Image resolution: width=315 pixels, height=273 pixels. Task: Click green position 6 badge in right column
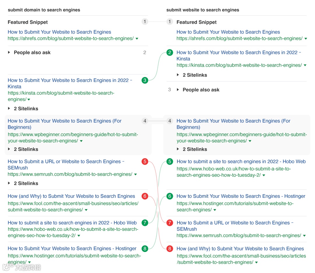tap(170, 196)
